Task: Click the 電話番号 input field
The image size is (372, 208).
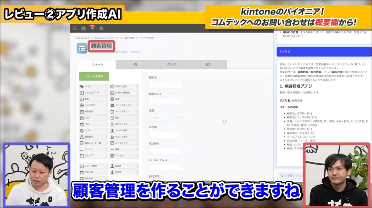Action: pyautogui.click(x=166, y=151)
